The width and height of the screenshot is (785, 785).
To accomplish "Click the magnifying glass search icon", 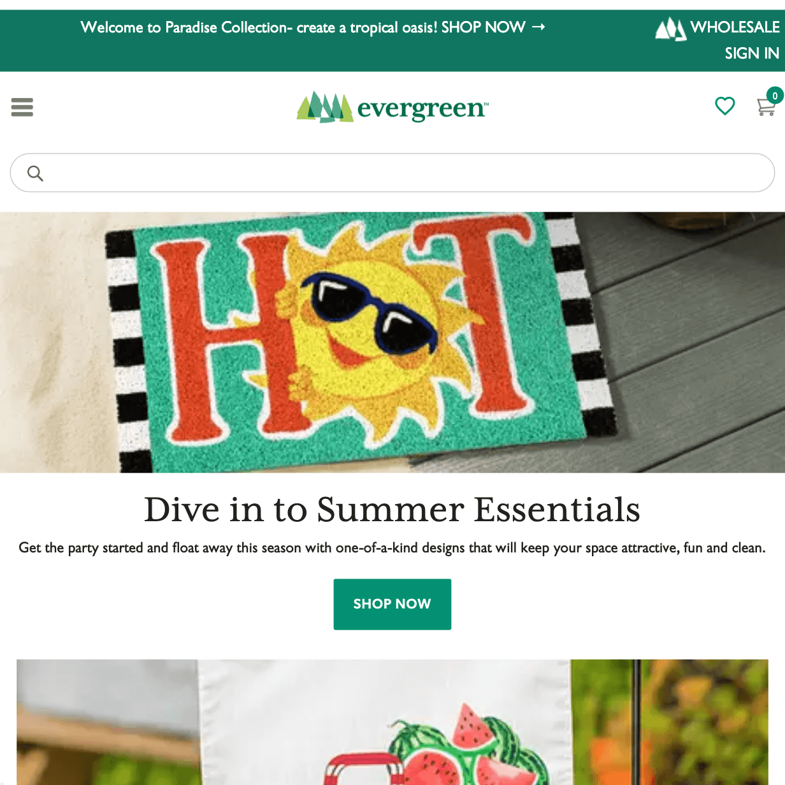I will tap(35, 173).
